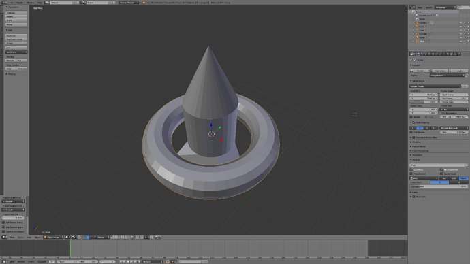
Task: Open the Material properties tab icon
Action: pos(448,54)
